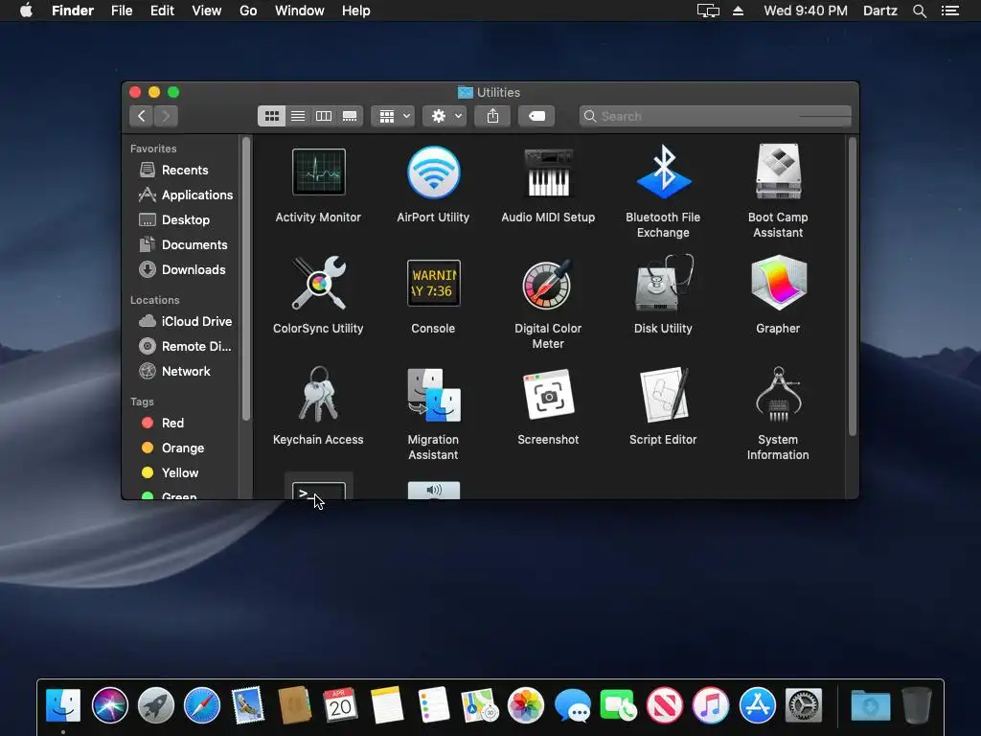This screenshot has width=981, height=736.
Task: Open the Edit menu
Action: [x=162, y=11]
